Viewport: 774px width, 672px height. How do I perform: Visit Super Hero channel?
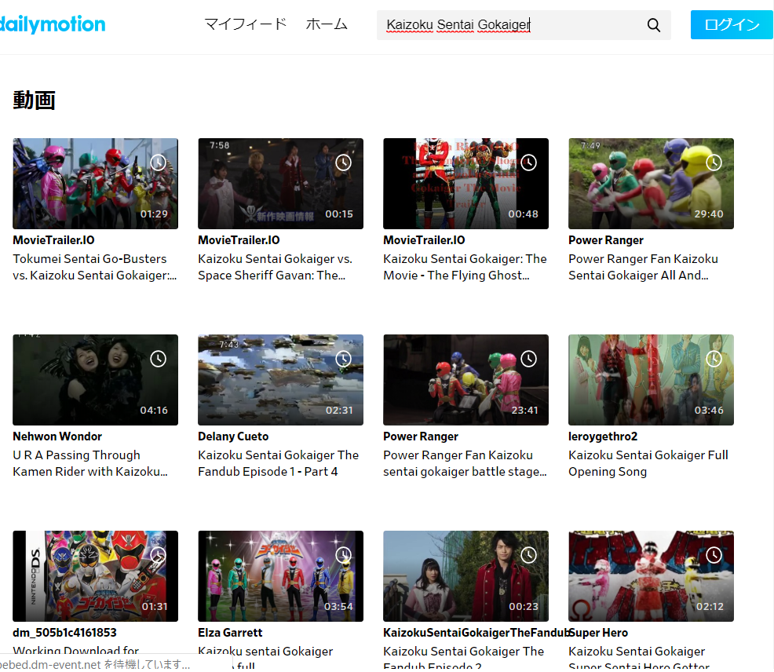pyautogui.click(x=598, y=633)
